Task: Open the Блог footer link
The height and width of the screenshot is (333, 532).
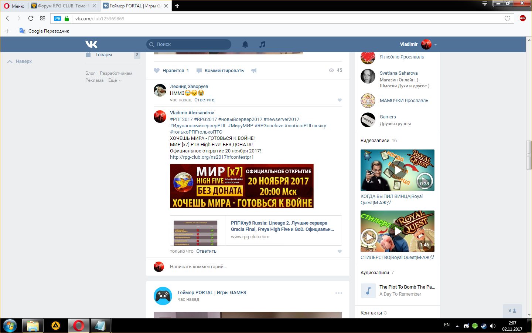Action: pos(90,73)
